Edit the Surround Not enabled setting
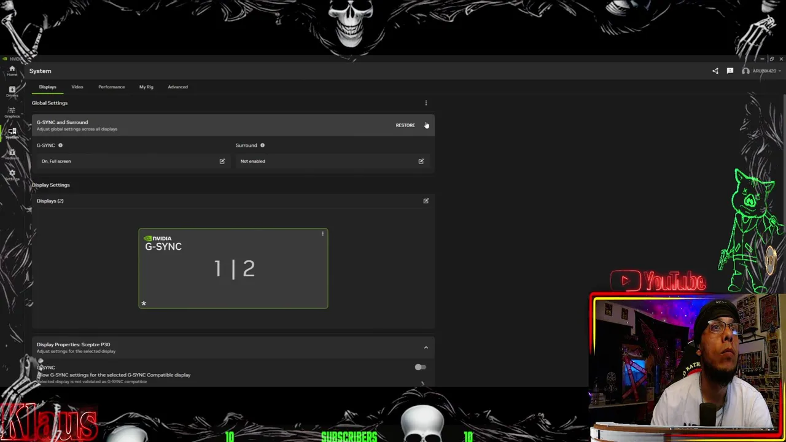The height and width of the screenshot is (442, 786). coord(421,161)
